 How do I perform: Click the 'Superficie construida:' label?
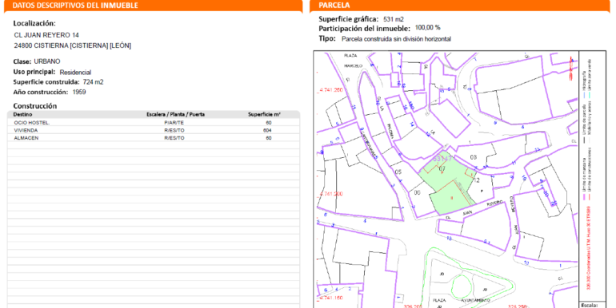click(46, 82)
